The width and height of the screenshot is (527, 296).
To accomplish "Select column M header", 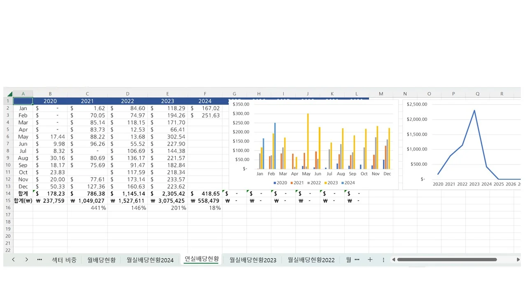I will pos(381,94).
